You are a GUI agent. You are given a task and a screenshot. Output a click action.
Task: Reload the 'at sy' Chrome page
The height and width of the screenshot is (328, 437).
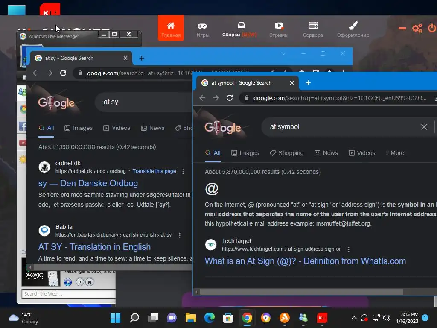click(x=63, y=73)
